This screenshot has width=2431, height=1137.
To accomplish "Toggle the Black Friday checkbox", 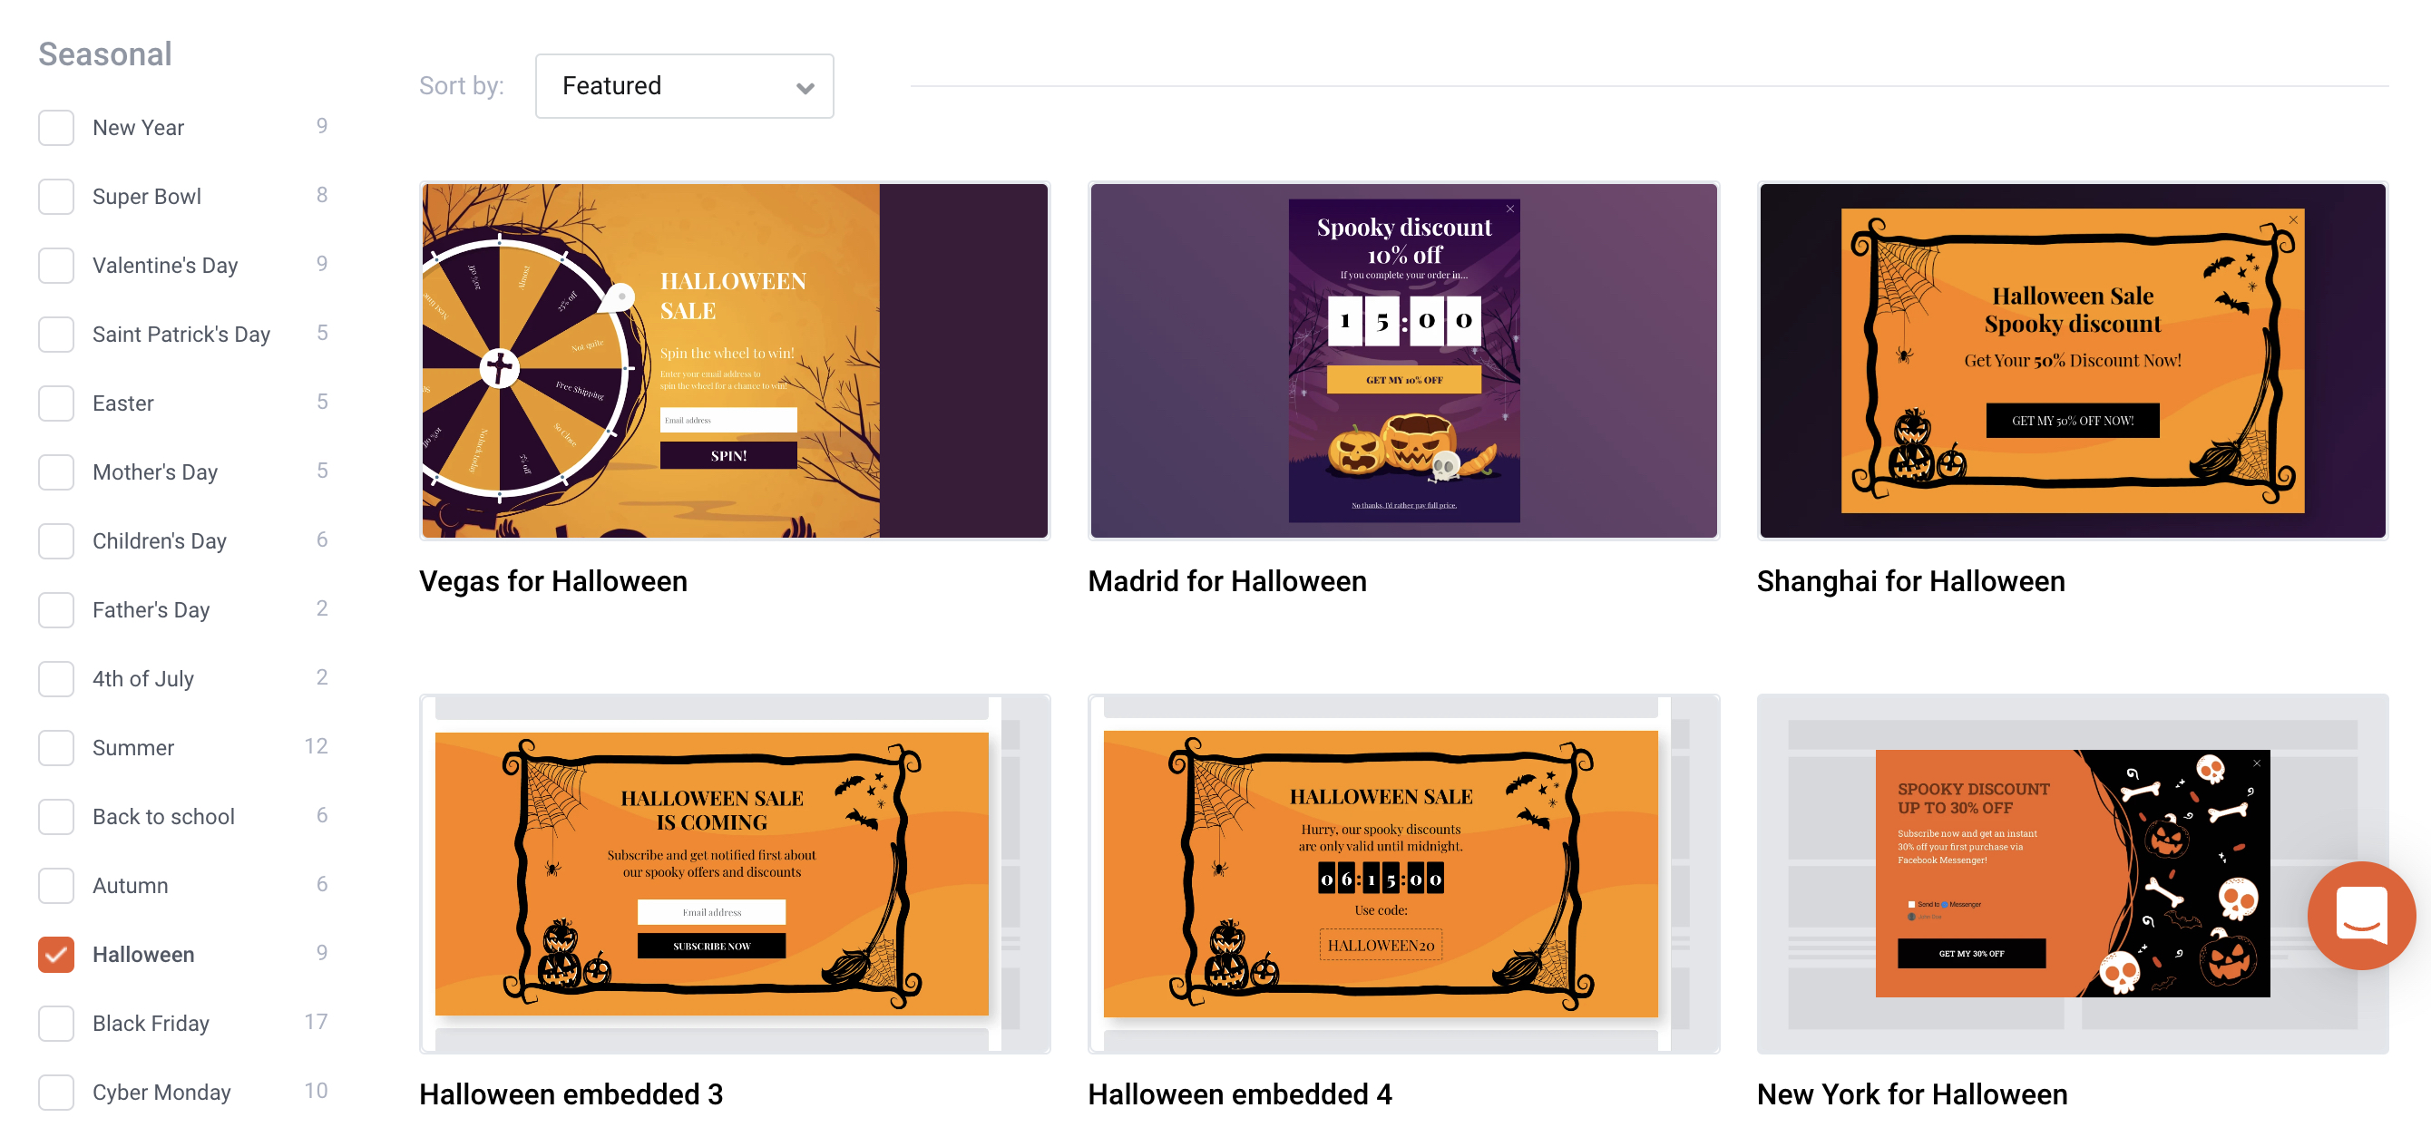I will click(x=56, y=1023).
